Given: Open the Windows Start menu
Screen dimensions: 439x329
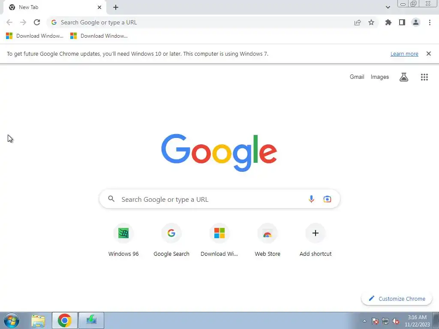Looking at the screenshot, I should tap(12, 320).
